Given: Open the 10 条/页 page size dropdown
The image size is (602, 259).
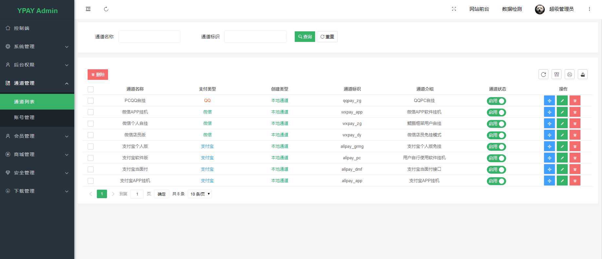Looking at the screenshot, I should [x=200, y=194].
